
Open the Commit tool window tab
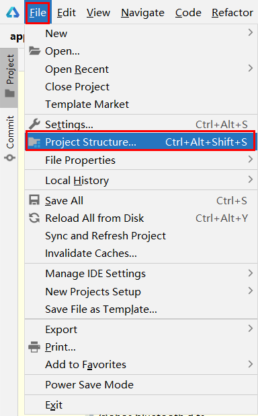[10, 138]
